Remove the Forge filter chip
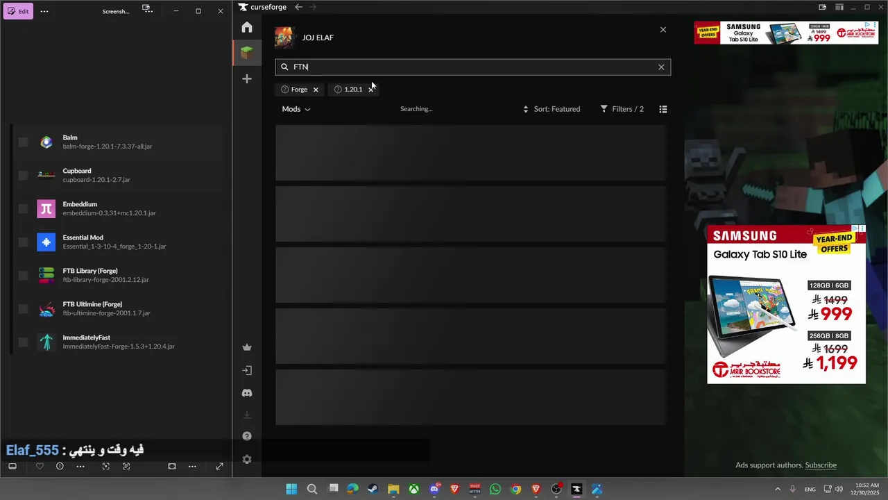The width and height of the screenshot is (888, 500). (316, 90)
